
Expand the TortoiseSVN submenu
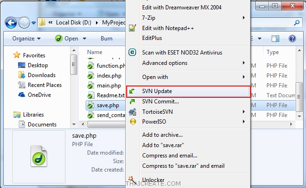point(244,112)
